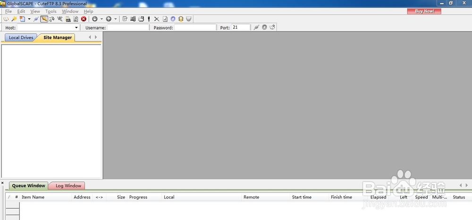This screenshot has width=472, height=220.
Task: Click the Upload arrow icon
Action: [x=109, y=19]
